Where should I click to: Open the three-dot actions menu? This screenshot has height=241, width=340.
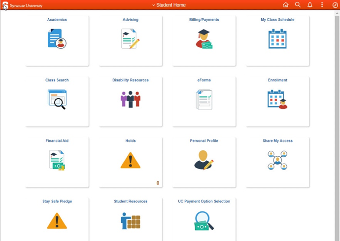322,5
